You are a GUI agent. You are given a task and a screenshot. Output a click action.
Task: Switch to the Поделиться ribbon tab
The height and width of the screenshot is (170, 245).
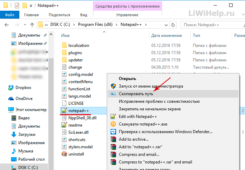click(59, 15)
